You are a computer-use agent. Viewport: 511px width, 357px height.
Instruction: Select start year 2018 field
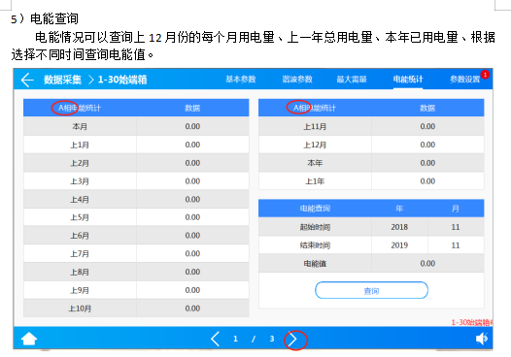coord(399,227)
